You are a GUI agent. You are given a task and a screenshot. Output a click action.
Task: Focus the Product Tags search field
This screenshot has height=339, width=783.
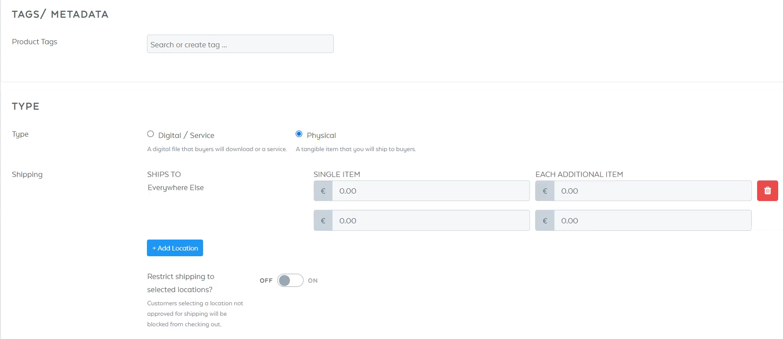240,44
